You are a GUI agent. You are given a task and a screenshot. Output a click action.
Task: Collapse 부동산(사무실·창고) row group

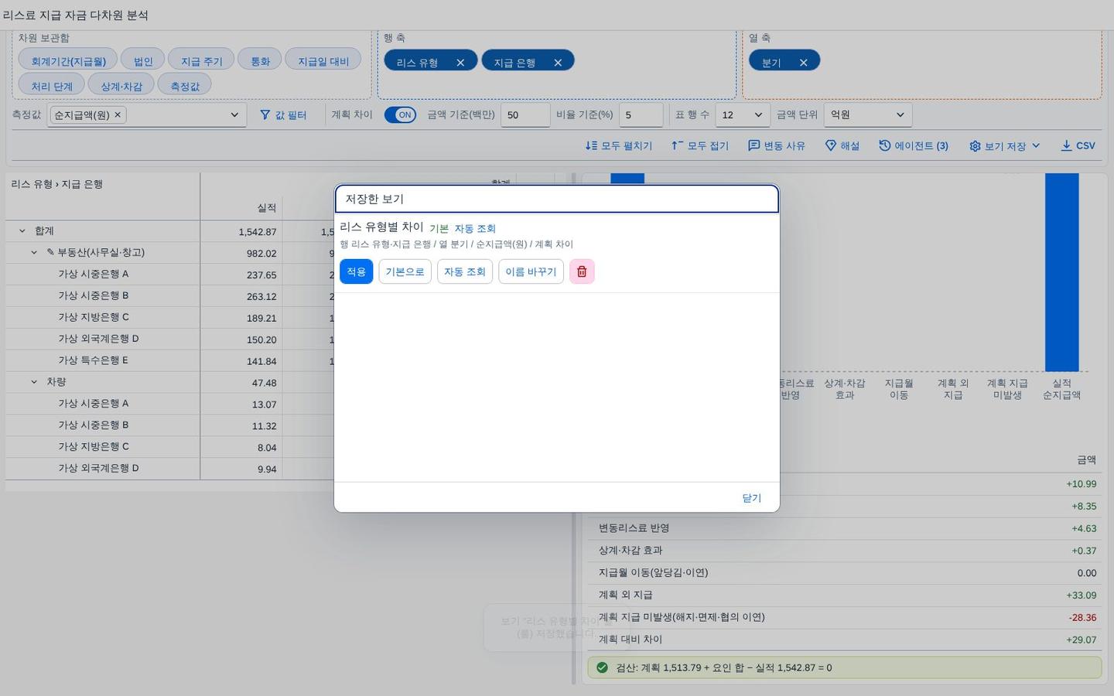(34, 252)
